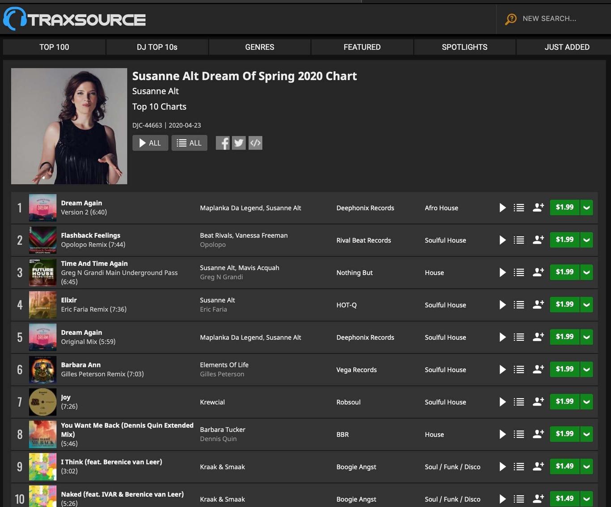Open the GENRES menu
This screenshot has height=507, width=611.
(x=259, y=47)
